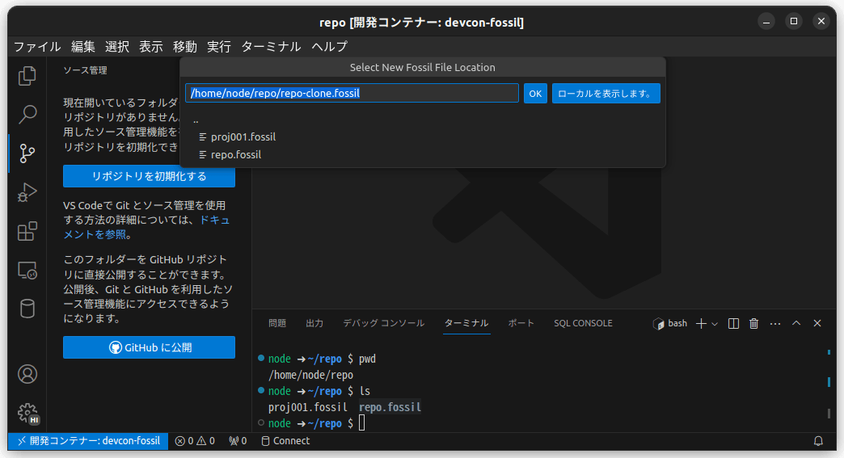The height and width of the screenshot is (458, 844).
Task: Open the 移動 menu
Action: pyautogui.click(x=184, y=47)
